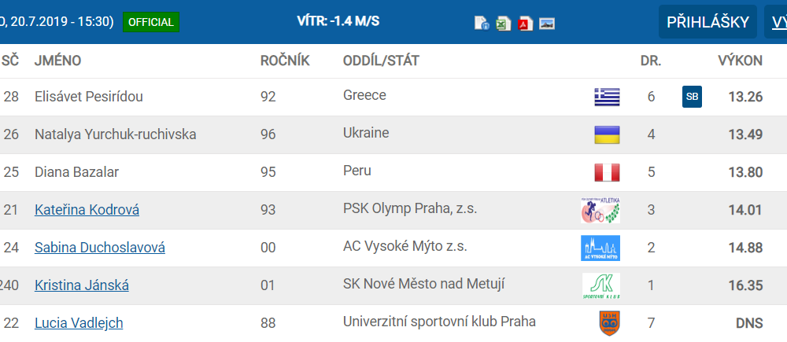The width and height of the screenshot is (787, 342).
Task: Click the SB season best badge
Action: tap(692, 97)
